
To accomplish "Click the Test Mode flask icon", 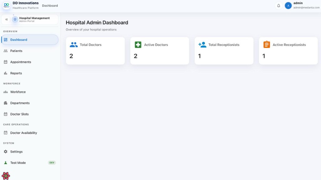I will coord(6,162).
